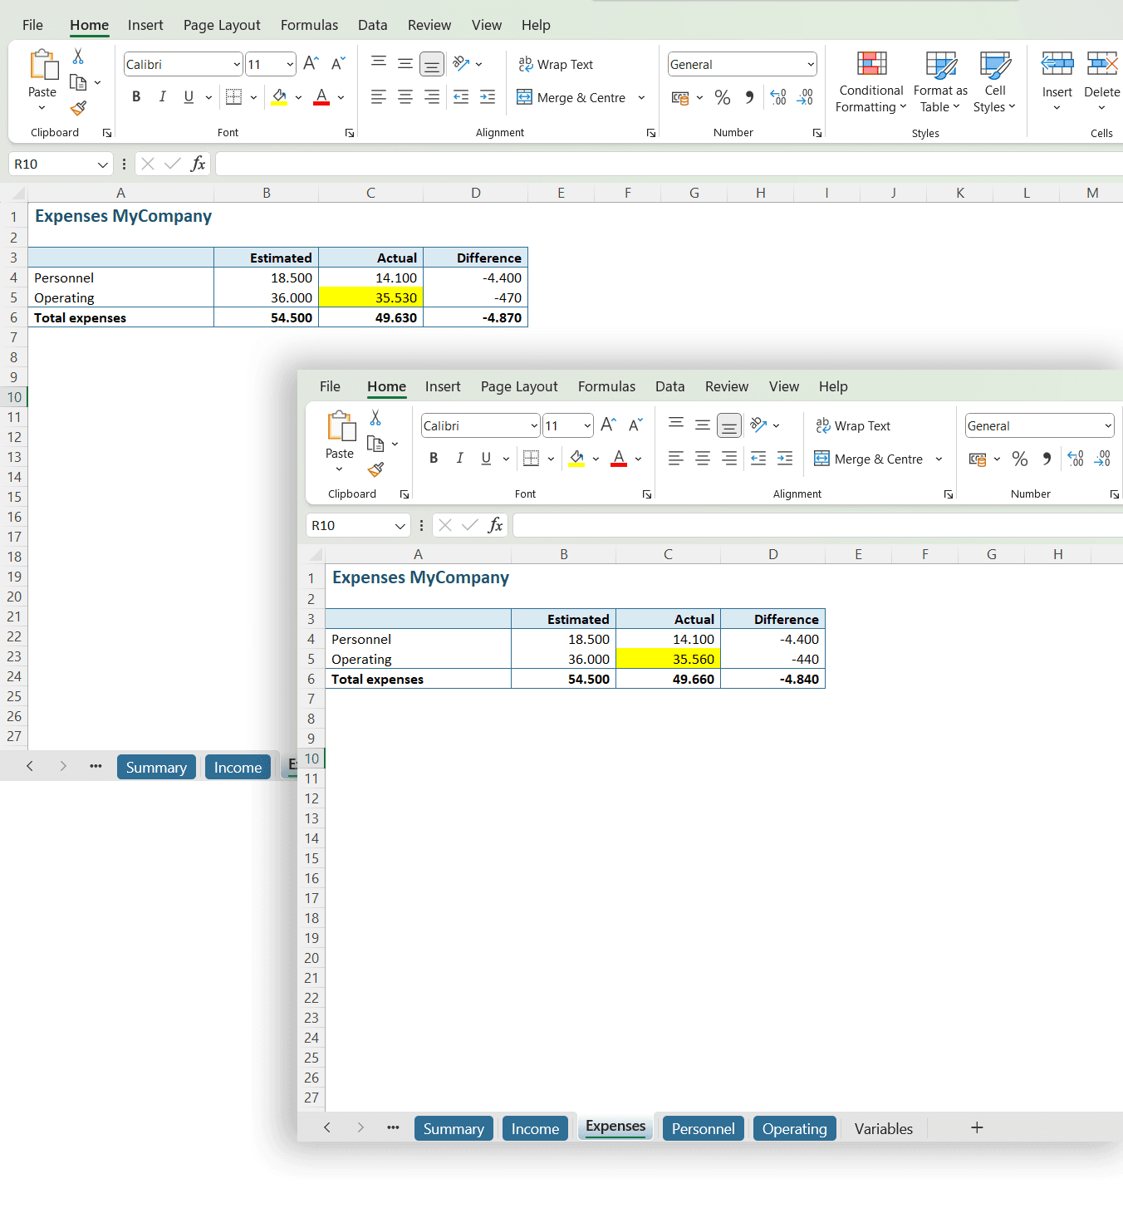Open the Conditional Formatting menu
Viewport: 1123px width, 1213px height.
(870, 81)
